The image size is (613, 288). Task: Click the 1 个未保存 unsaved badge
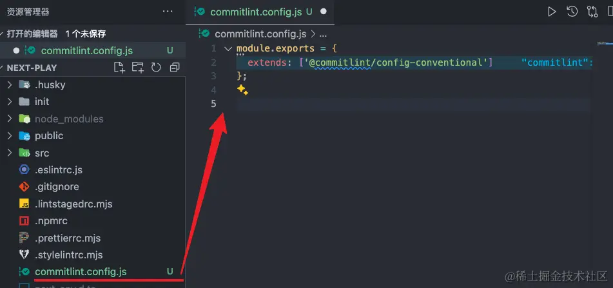tap(86, 34)
